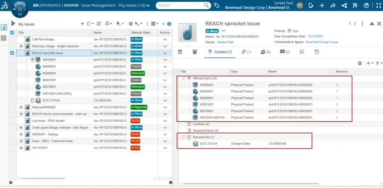Open the attachments (1) tab
Viewport: 383px width, 188px height.
[x=246, y=52]
